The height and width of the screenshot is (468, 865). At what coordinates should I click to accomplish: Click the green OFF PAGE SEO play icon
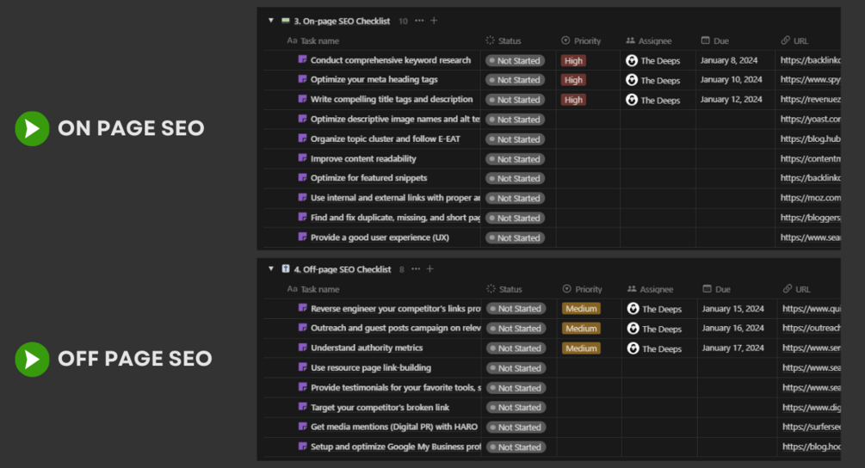tap(32, 359)
